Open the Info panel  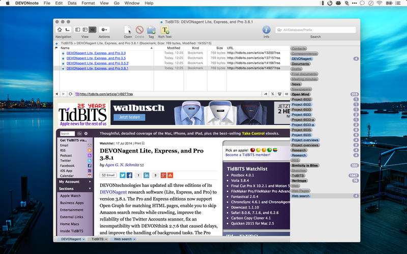266,30
